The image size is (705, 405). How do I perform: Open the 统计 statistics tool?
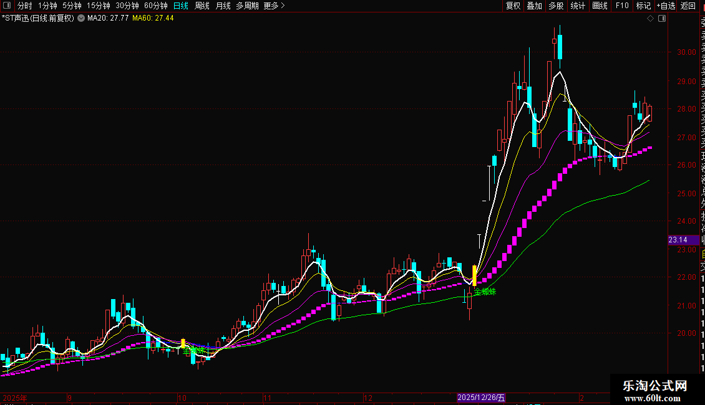click(x=578, y=6)
